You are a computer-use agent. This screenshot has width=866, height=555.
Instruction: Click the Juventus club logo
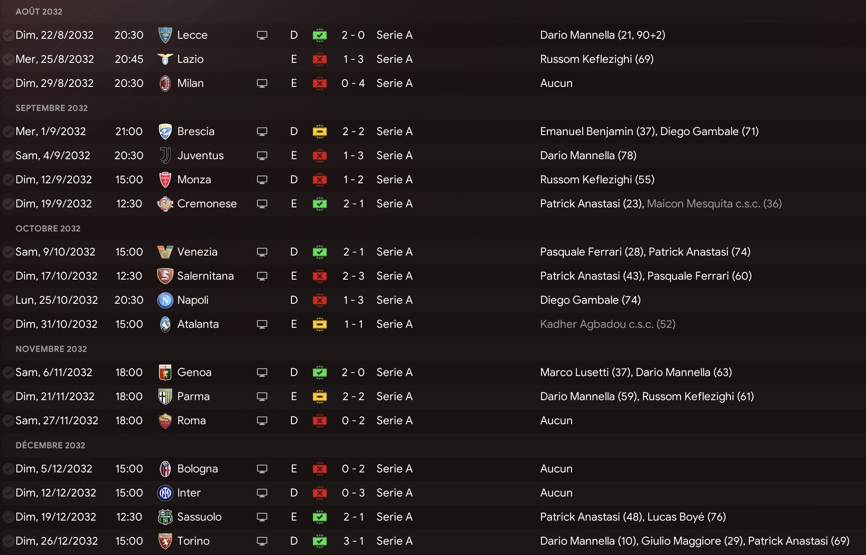(x=165, y=156)
